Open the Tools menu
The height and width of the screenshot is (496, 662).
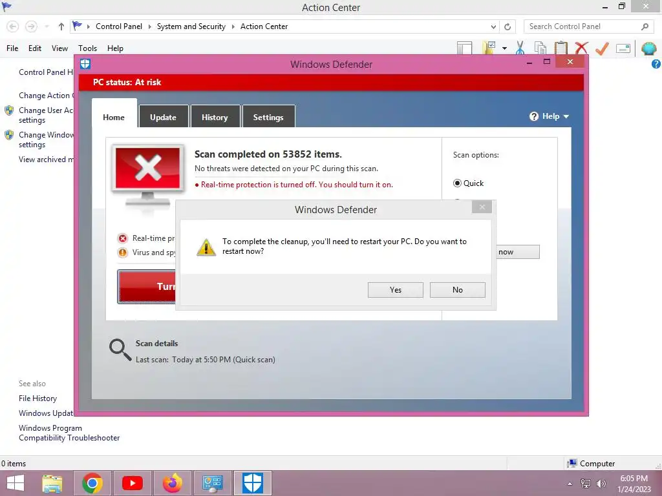point(87,48)
